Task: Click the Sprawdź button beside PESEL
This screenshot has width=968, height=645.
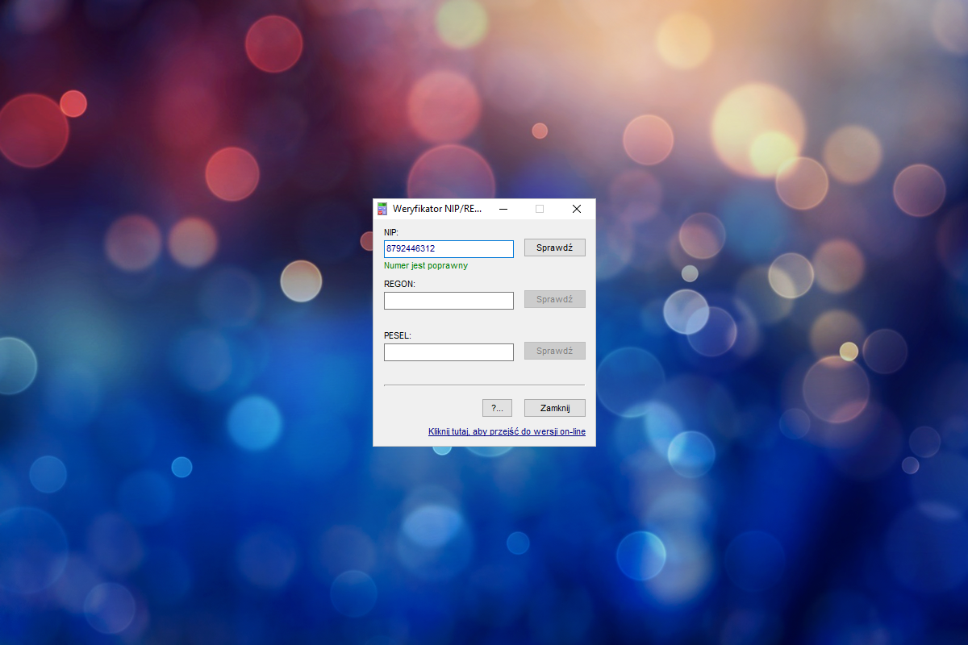Action: point(555,351)
